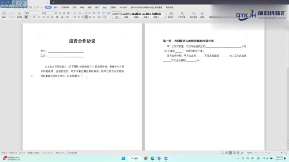Toggle Underline formatting

coord(34,17)
